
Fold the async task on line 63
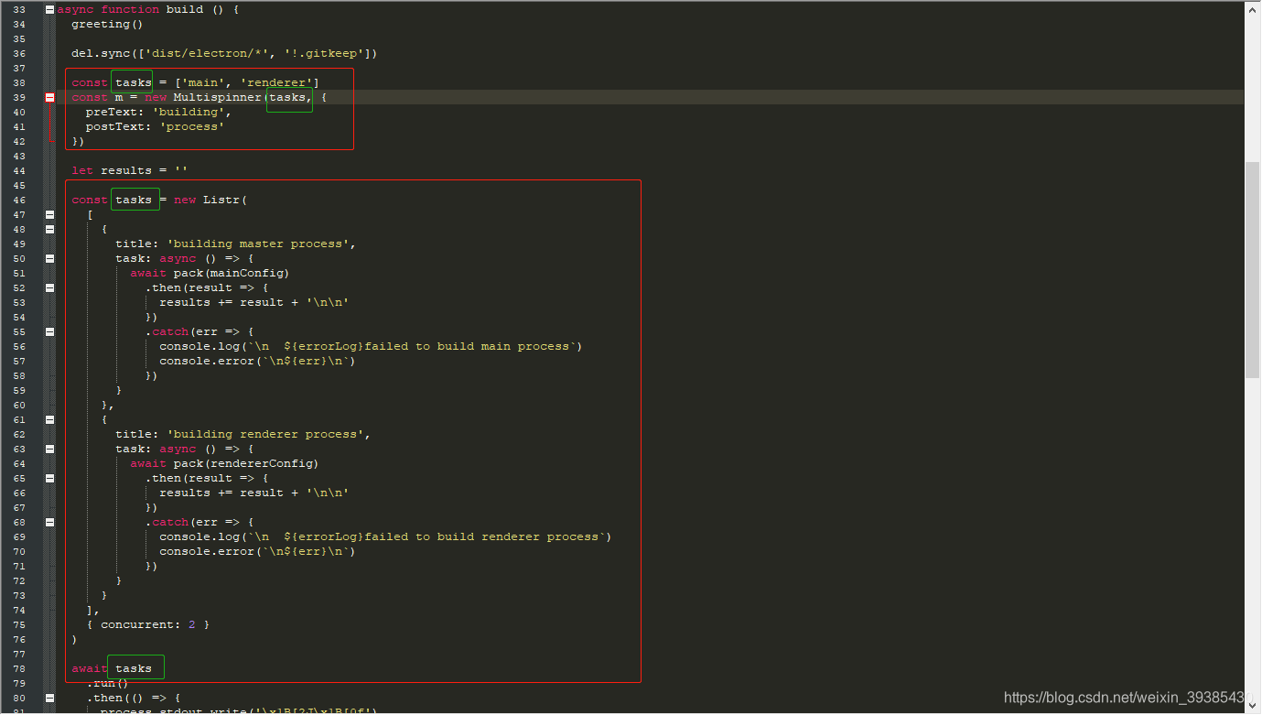click(x=49, y=449)
